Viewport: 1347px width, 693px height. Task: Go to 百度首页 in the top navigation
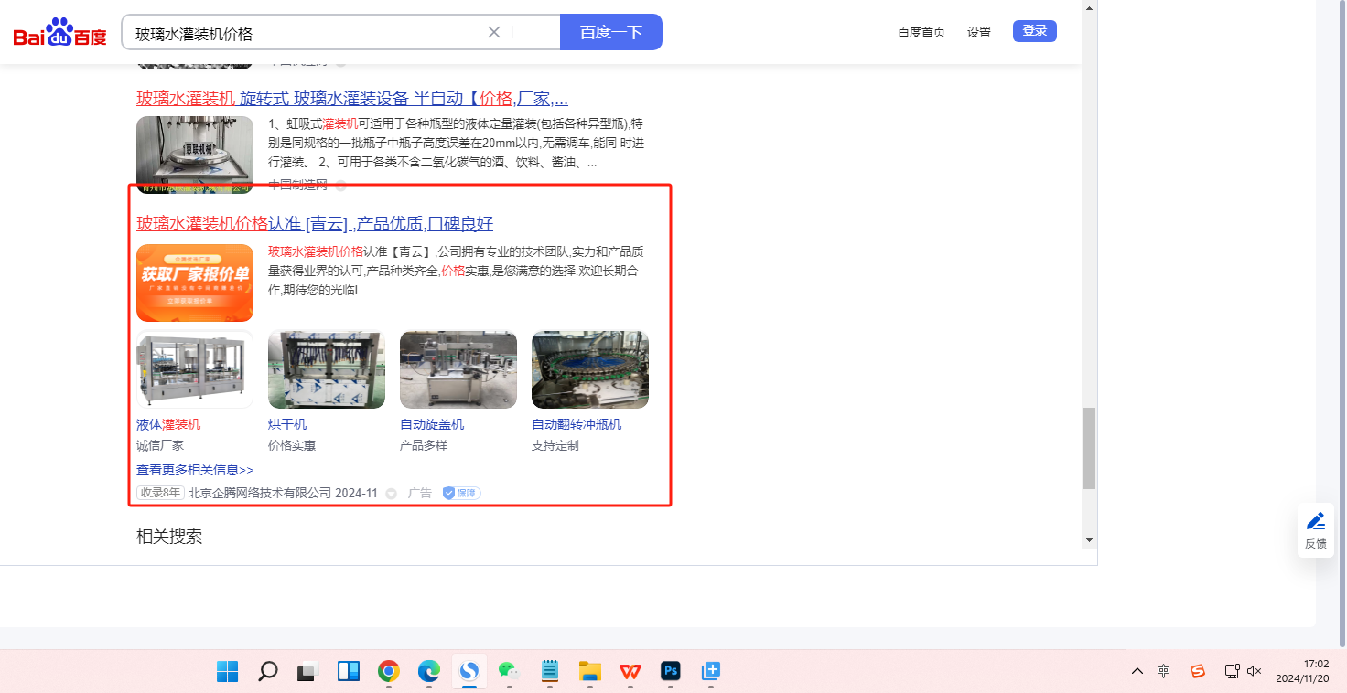point(921,32)
